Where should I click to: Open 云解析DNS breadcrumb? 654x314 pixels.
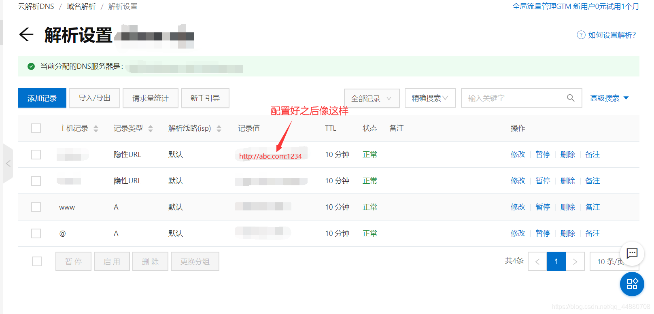36,6
